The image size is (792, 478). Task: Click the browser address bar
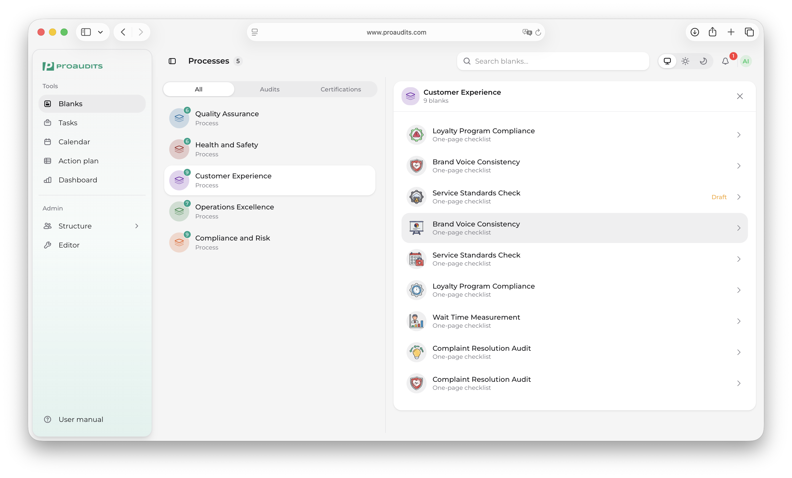pyautogui.click(x=396, y=32)
